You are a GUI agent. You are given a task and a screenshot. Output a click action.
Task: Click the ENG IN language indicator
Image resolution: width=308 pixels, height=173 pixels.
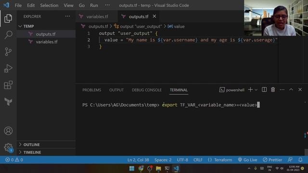(269, 169)
